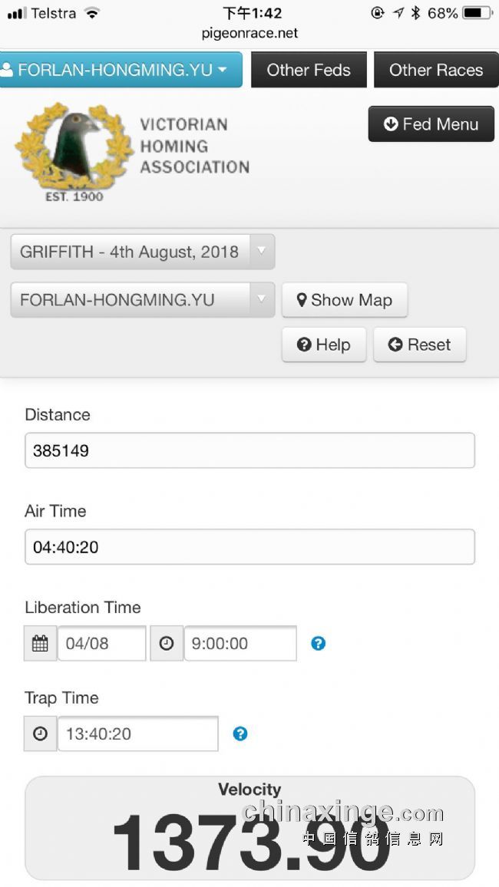Open the Other Races tab
Screen dimensions: 499x887
436,70
